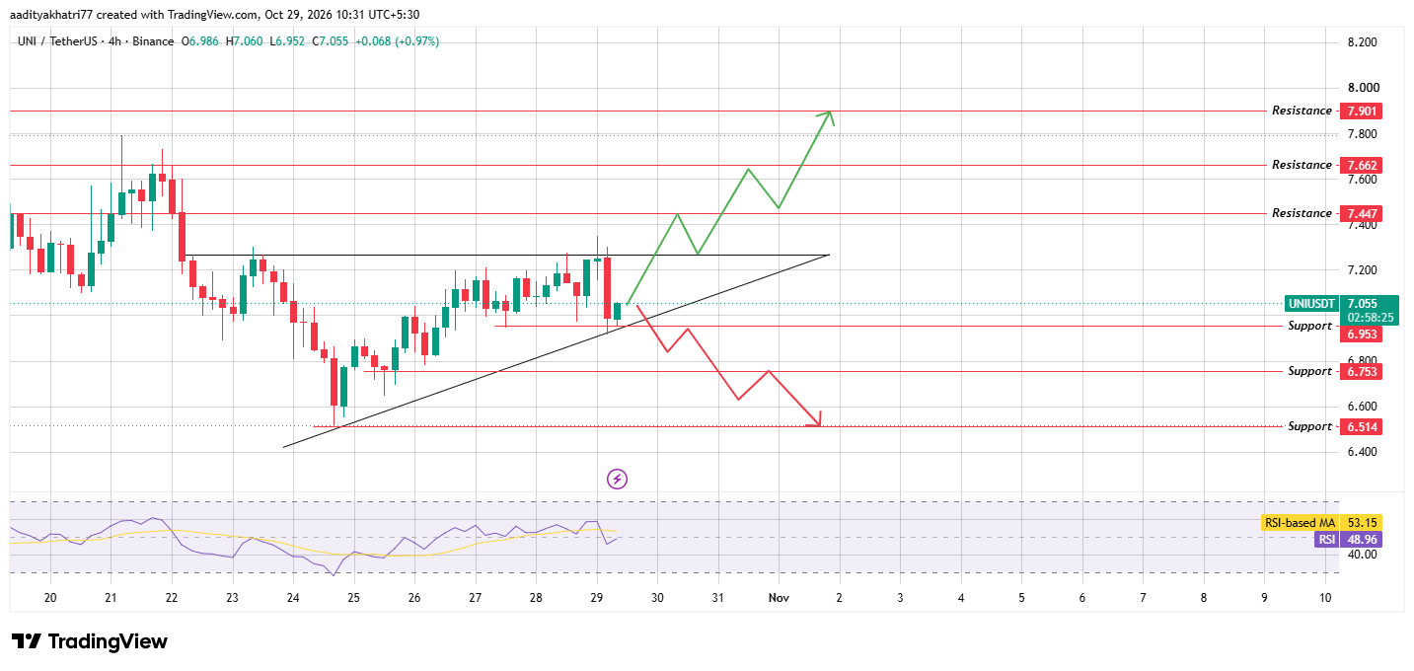Click the purple RSI indicator label
This screenshot has height=671, width=1414.
pyautogui.click(x=1327, y=539)
